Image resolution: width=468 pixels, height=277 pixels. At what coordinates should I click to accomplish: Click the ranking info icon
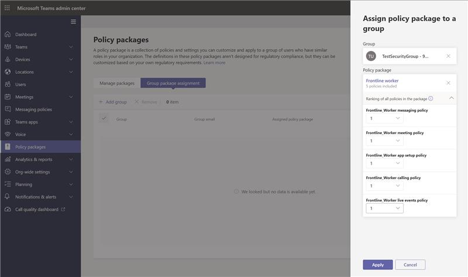431,98
